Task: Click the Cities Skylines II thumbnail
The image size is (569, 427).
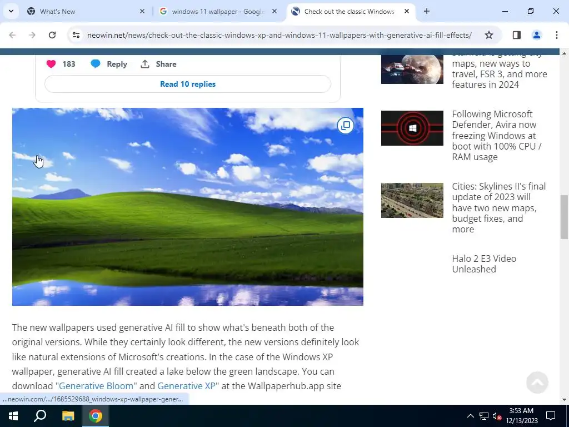Action: (x=412, y=200)
